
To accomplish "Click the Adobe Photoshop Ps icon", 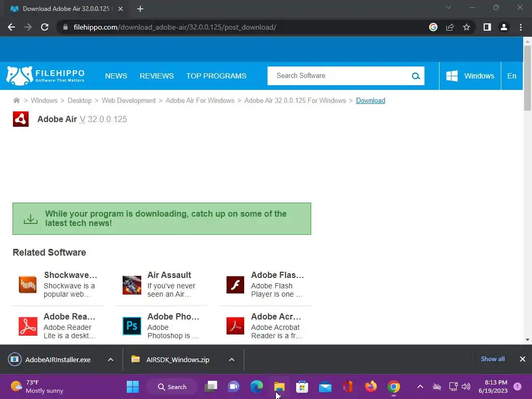I will pos(131,326).
